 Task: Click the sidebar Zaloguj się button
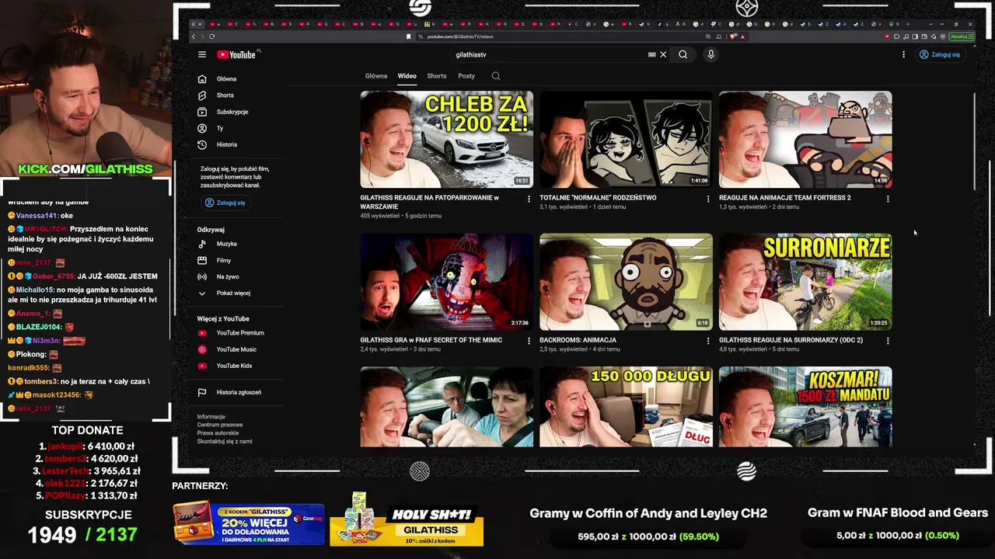click(225, 203)
